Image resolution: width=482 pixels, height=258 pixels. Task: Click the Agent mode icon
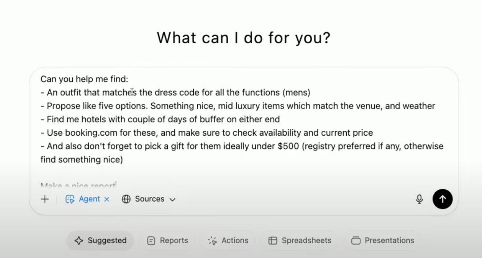pyautogui.click(x=70, y=199)
